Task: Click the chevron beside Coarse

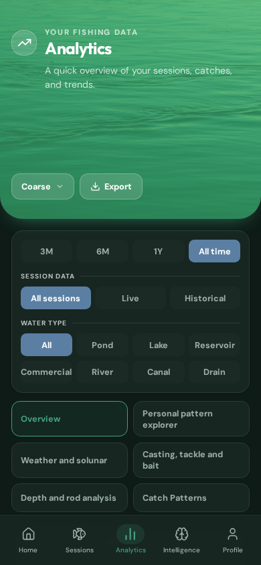Action: 60,186
